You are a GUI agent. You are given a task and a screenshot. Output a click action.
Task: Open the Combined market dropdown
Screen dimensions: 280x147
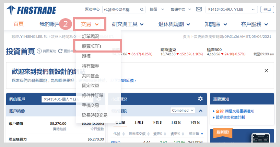(x=183, y=110)
